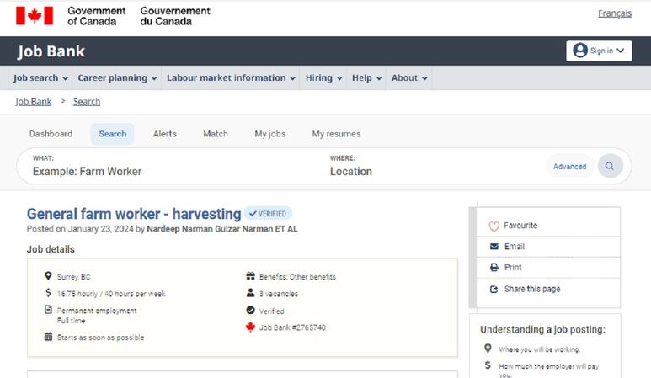
Task: Expand the Career planning menu
Action: point(117,78)
